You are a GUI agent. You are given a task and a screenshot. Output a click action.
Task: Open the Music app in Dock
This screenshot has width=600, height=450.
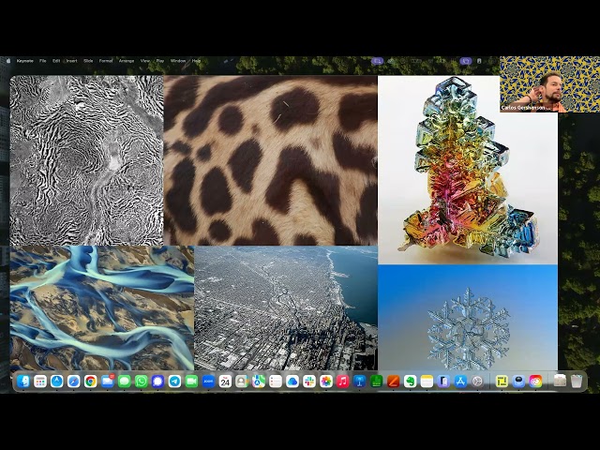pos(342,382)
